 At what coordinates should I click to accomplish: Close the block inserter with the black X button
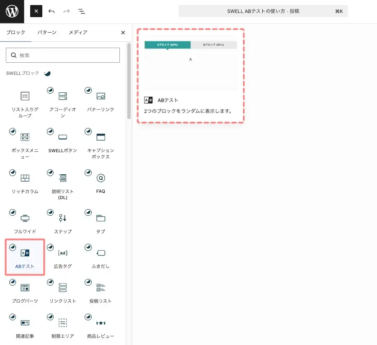tap(36, 11)
